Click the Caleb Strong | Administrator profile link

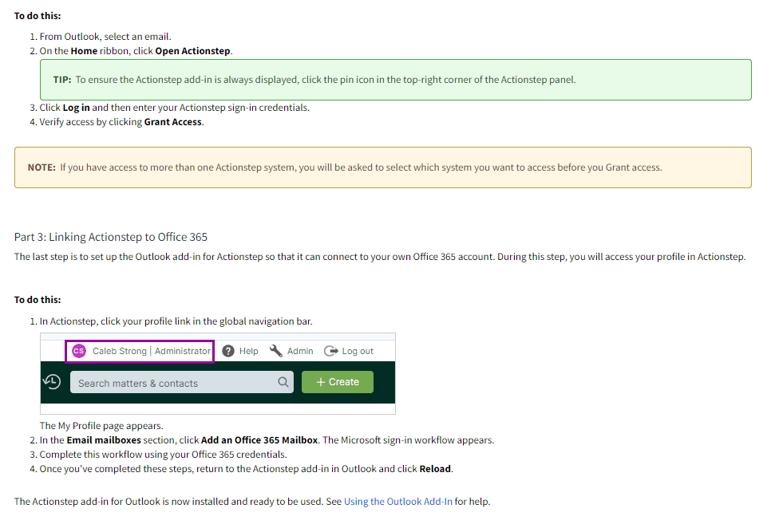click(x=139, y=350)
